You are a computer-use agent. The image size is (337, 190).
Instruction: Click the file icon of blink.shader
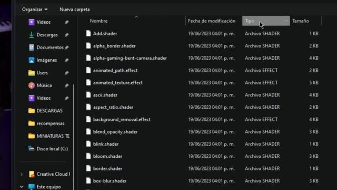point(88,144)
